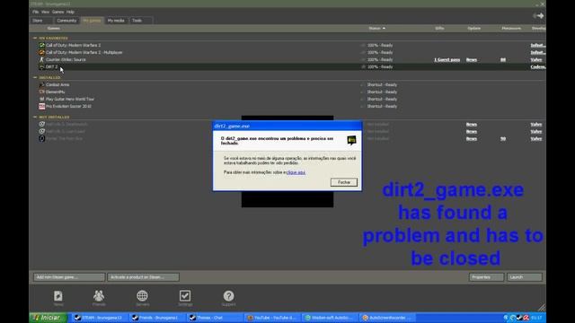Collapse the Installed group
Viewport: 575px width, 323px height.
click(35, 78)
